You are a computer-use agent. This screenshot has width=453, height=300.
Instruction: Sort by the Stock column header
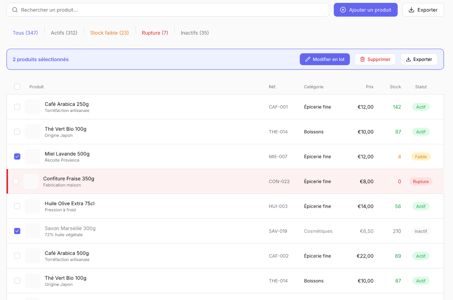(395, 87)
